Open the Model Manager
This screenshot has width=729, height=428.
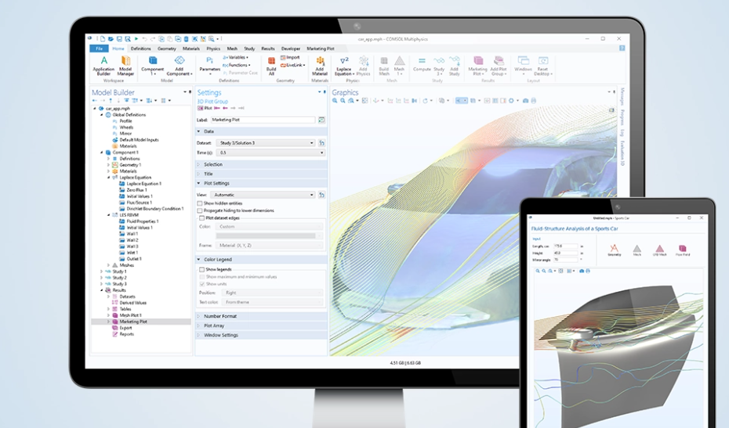(x=125, y=66)
